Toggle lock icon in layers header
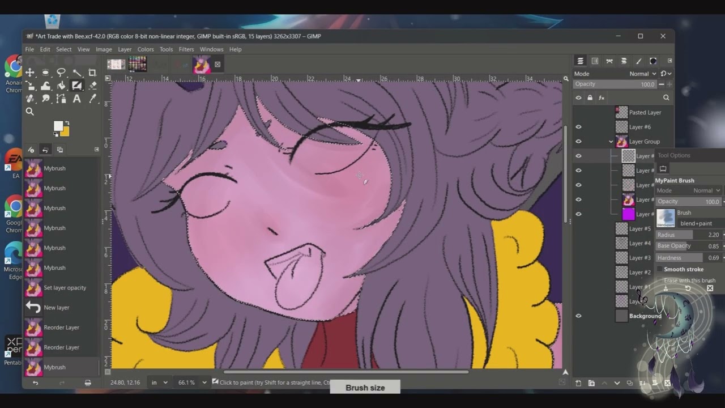Image resolution: width=725 pixels, height=408 pixels. [590, 97]
